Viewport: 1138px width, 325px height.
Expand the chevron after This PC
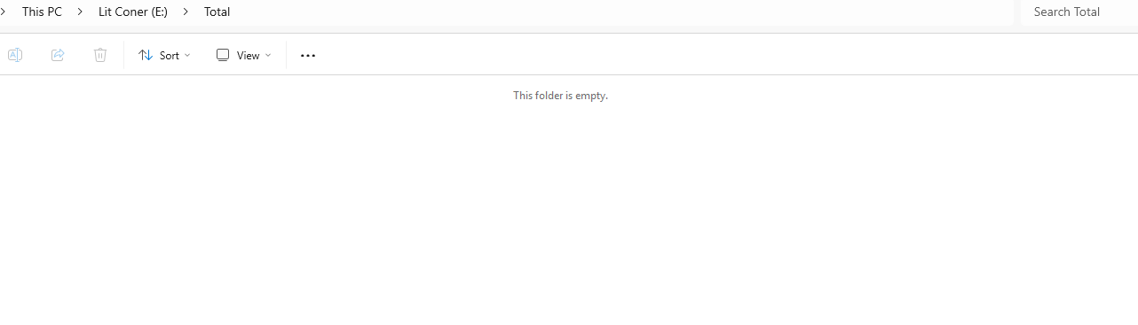(x=80, y=12)
